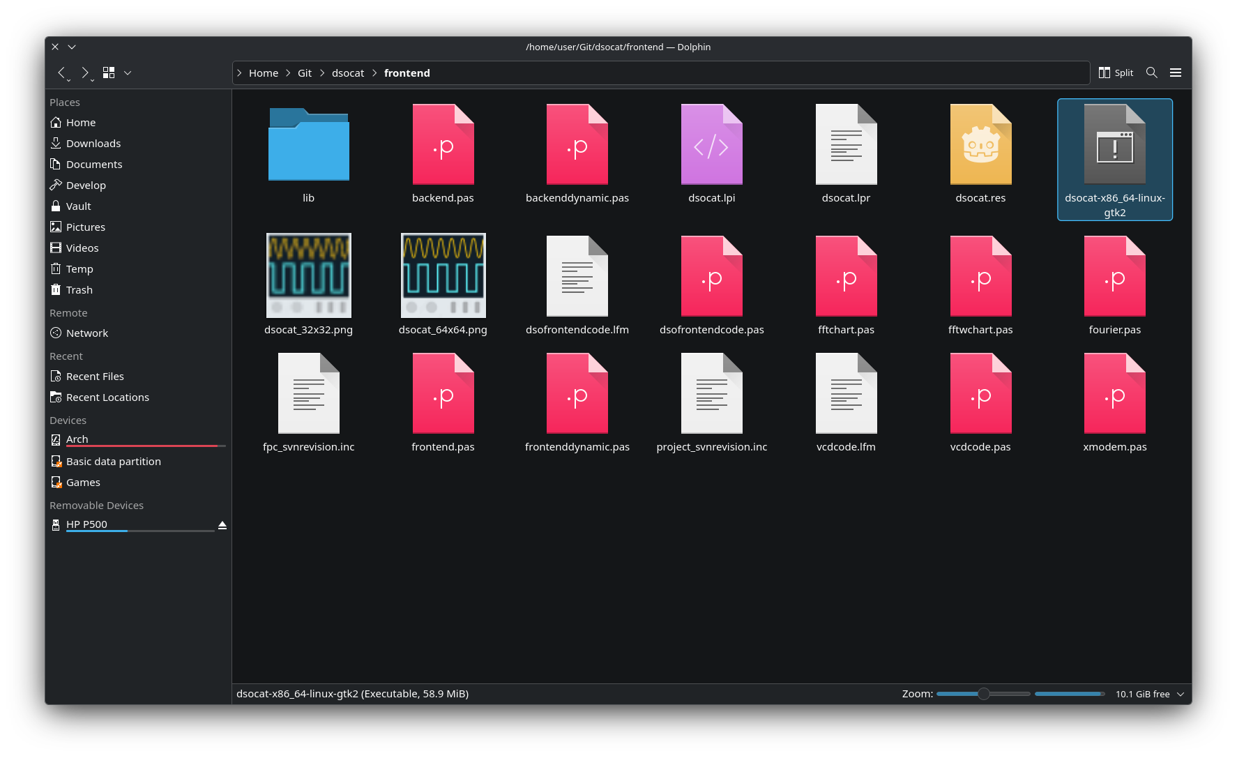The image size is (1237, 758).
Task: Select fftwchart.pas file icon
Action: pyautogui.click(x=981, y=276)
